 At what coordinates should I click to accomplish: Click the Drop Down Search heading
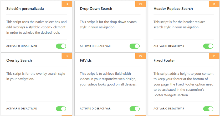tap(96, 9)
